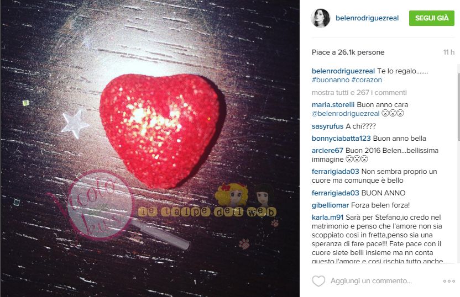Open bonnyciabatta123 profile link
Screen dimensions: 460x297
pos(341,138)
